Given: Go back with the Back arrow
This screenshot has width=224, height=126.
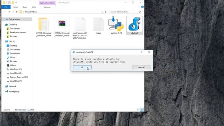Looking at the screenshot, I should 5,12.
